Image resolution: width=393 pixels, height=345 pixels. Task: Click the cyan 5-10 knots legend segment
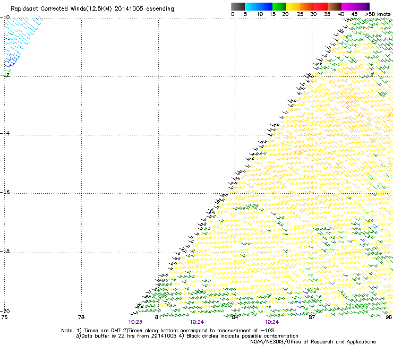pyautogui.click(x=251, y=6)
